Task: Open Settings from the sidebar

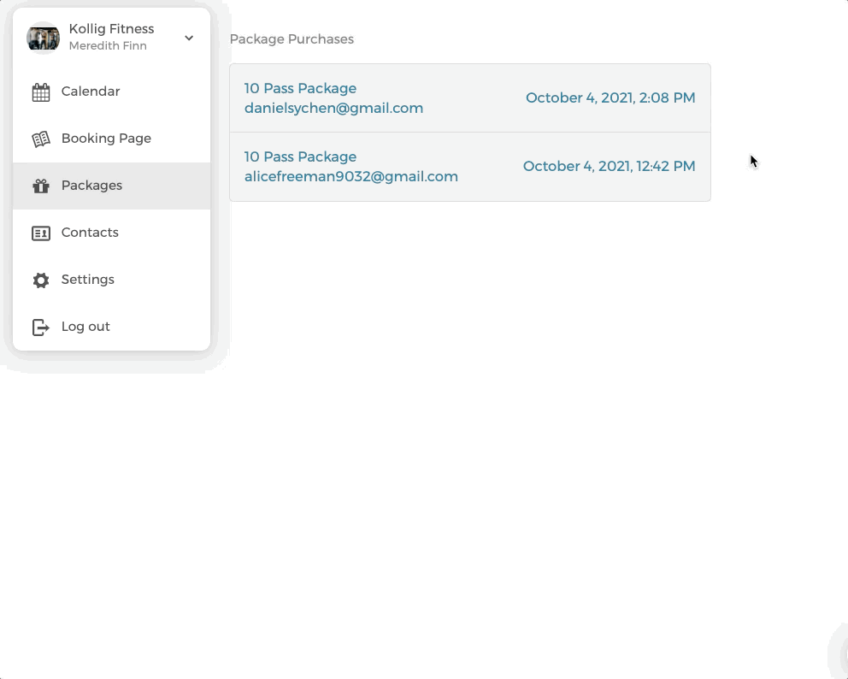Action: point(111,280)
